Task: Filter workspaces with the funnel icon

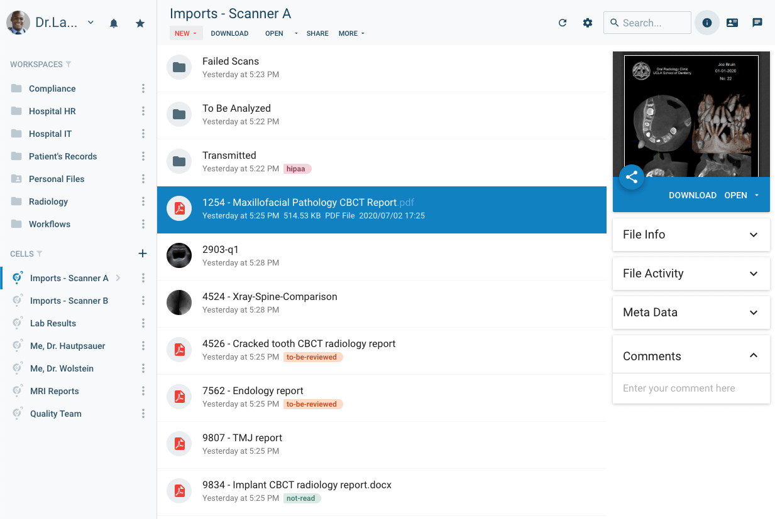Action: click(x=69, y=65)
